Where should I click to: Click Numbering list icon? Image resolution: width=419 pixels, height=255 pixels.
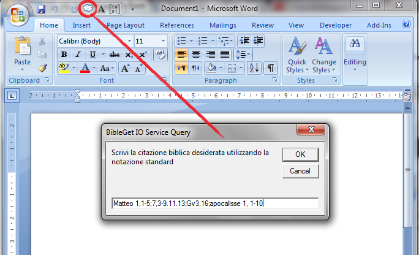tap(203, 41)
